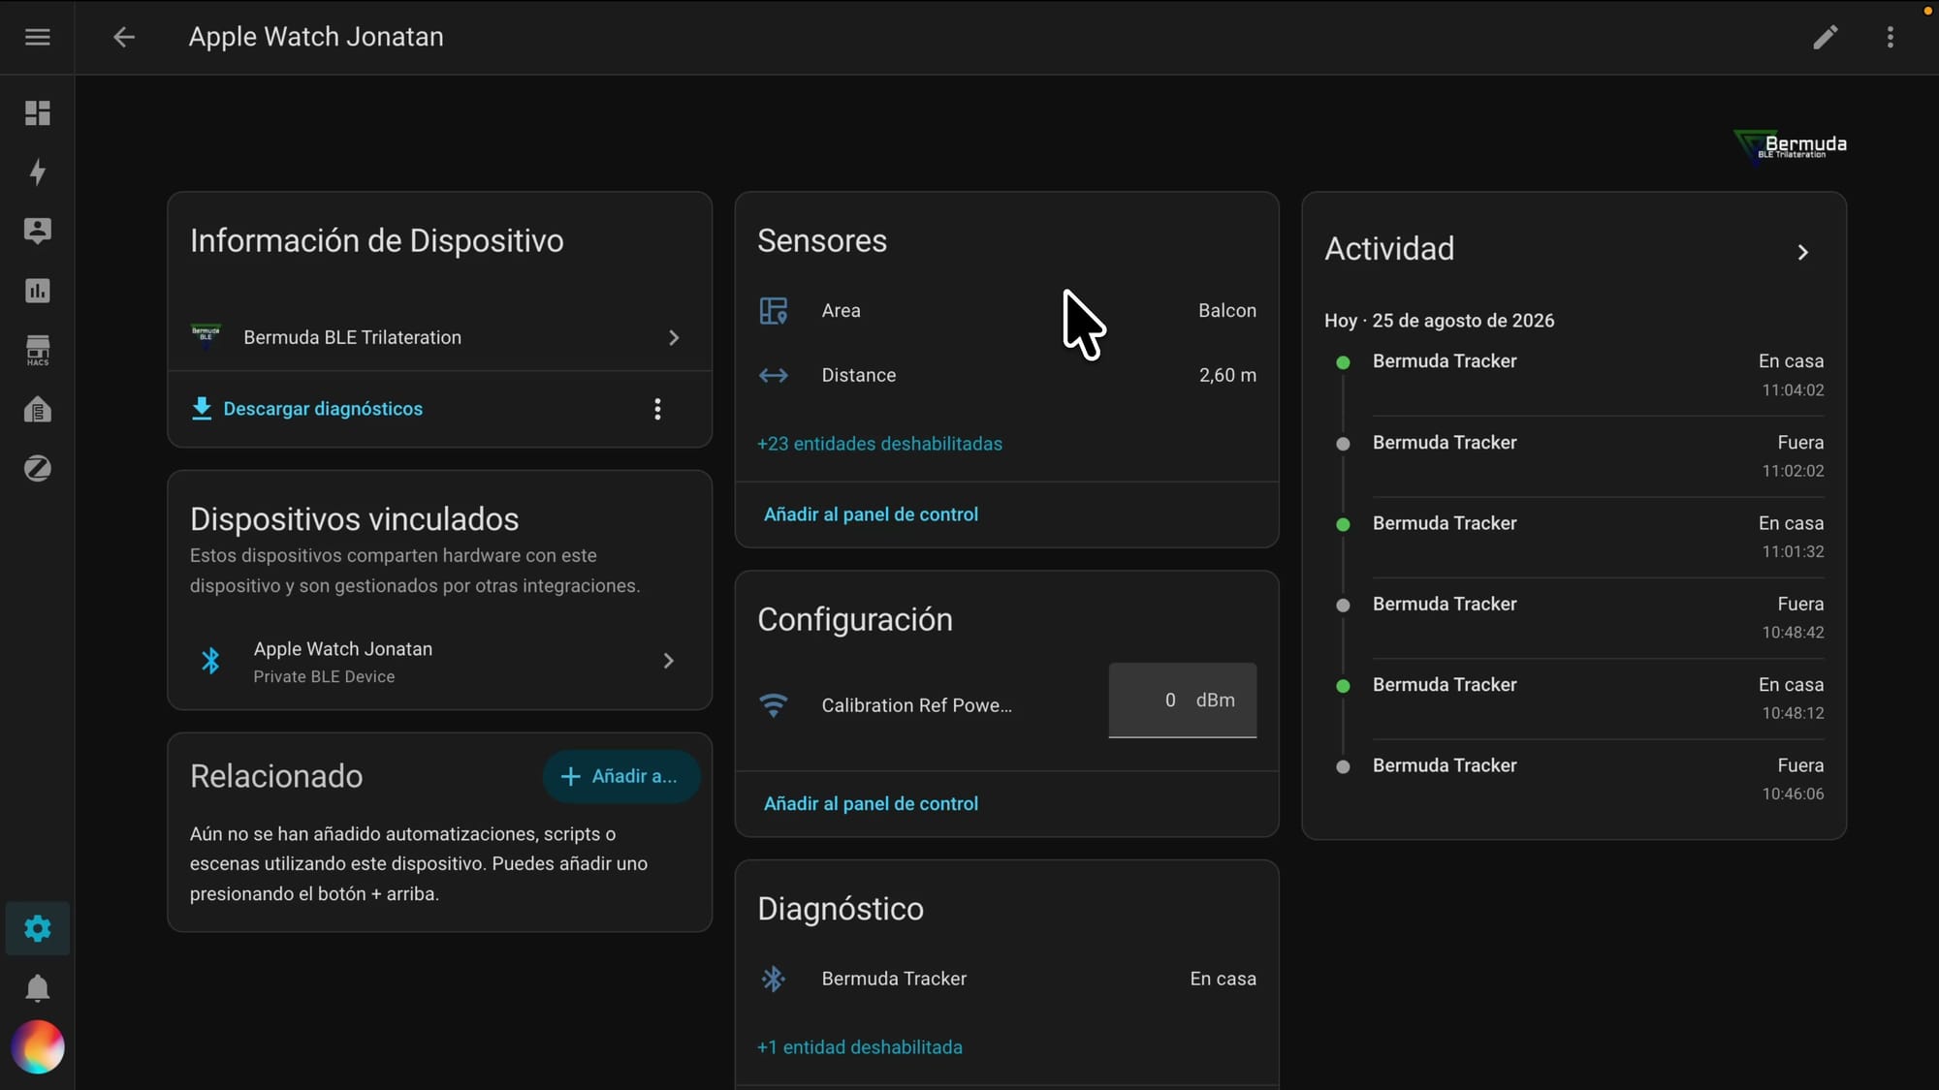Open Bermuda Tracker activity entry at 11:02:02
This screenshot has width=1939, height=1090.
coord(1574,456)
